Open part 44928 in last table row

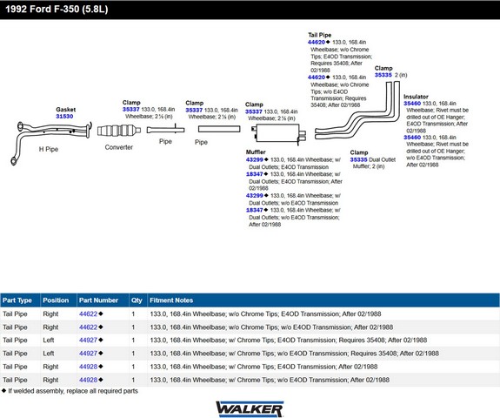pos(89,380)
